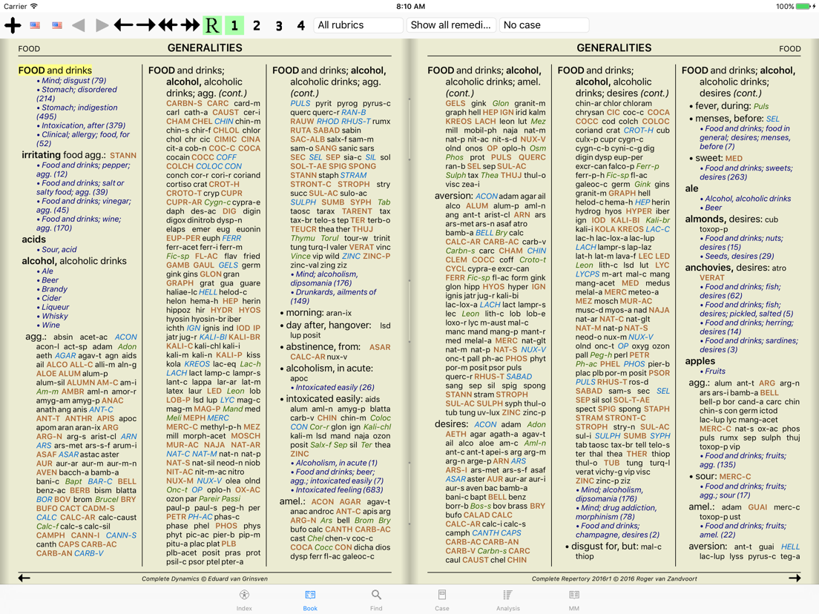Select the intoxicated easily sub-rubric

(x=324, y=399)
